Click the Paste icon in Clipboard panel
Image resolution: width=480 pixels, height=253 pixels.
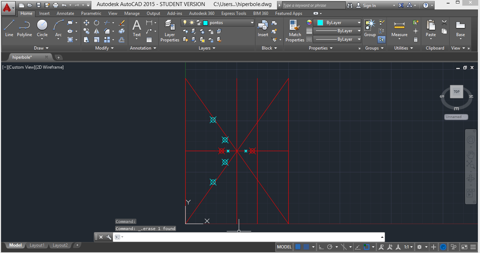click(431, 28)
